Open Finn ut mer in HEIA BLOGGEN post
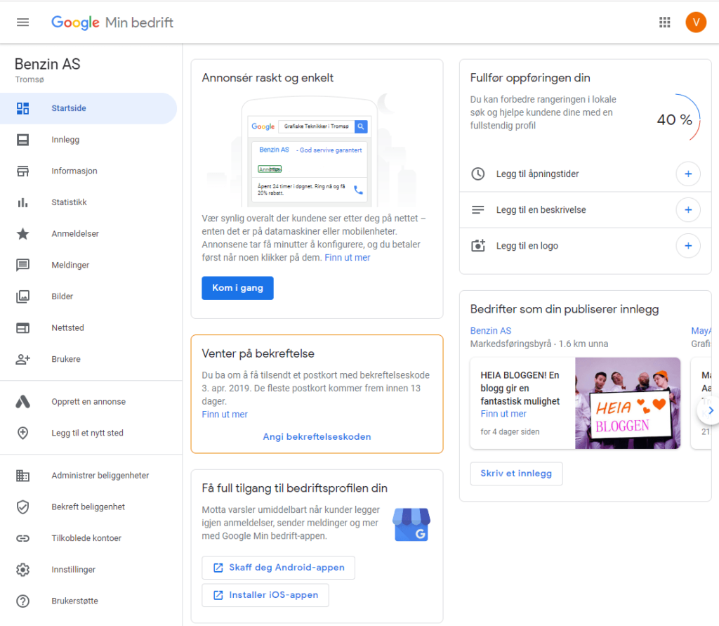719x626 pixels. pos(503,414)
